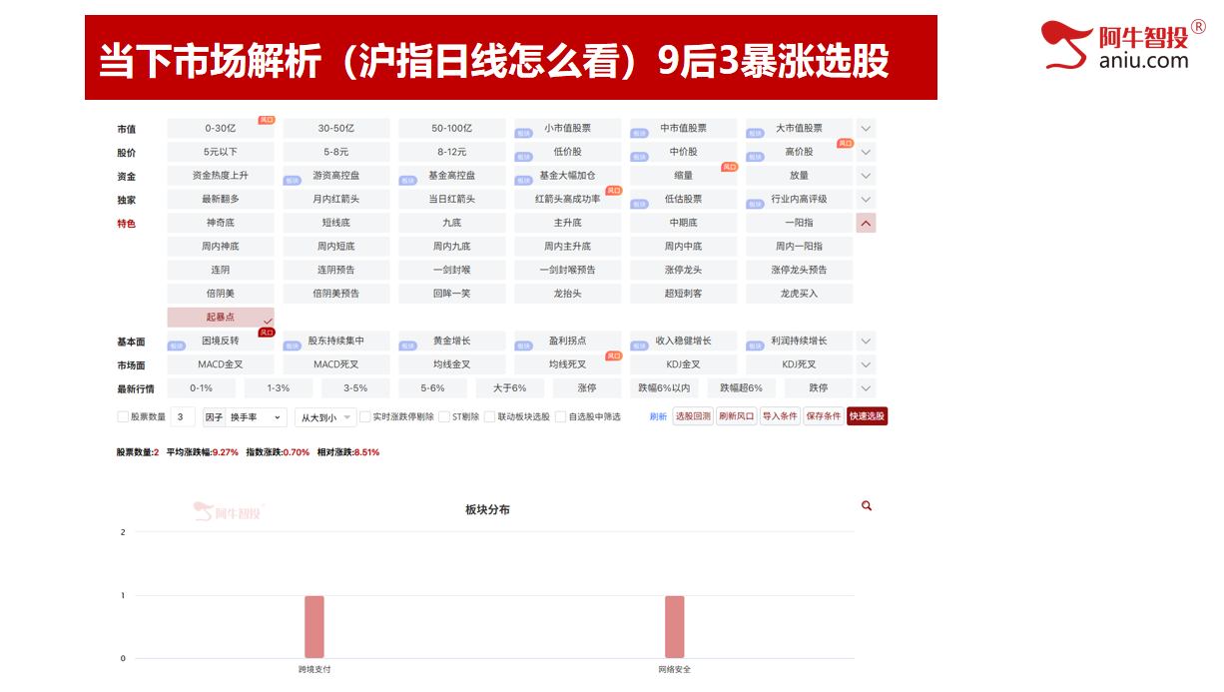Select the 资金热度上升 filter
Viewport: 1224px width, 692px height.
point(221,176)
